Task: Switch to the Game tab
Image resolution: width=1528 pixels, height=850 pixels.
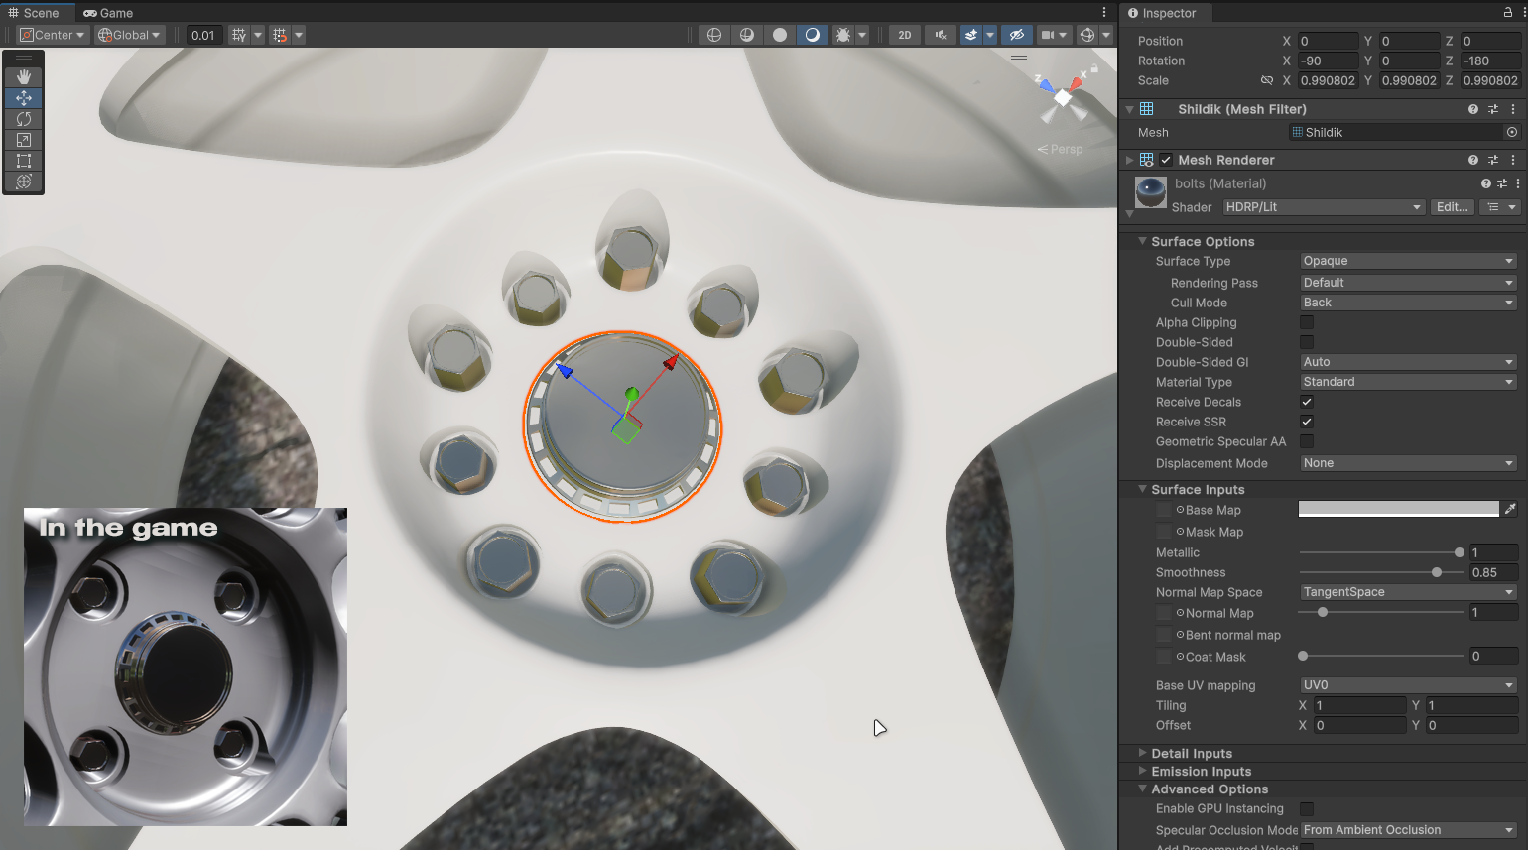Action: pos(108,13)
